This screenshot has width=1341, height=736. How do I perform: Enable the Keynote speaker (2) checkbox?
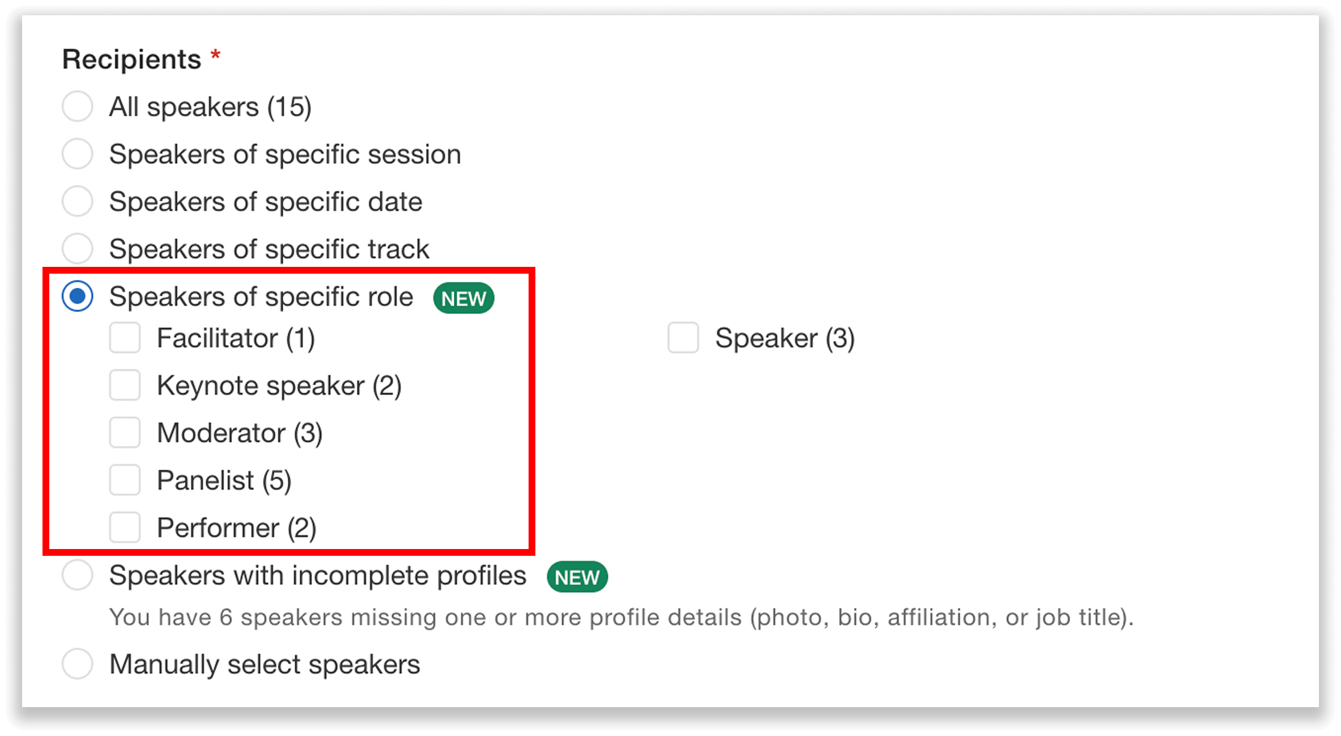(125, 385)
